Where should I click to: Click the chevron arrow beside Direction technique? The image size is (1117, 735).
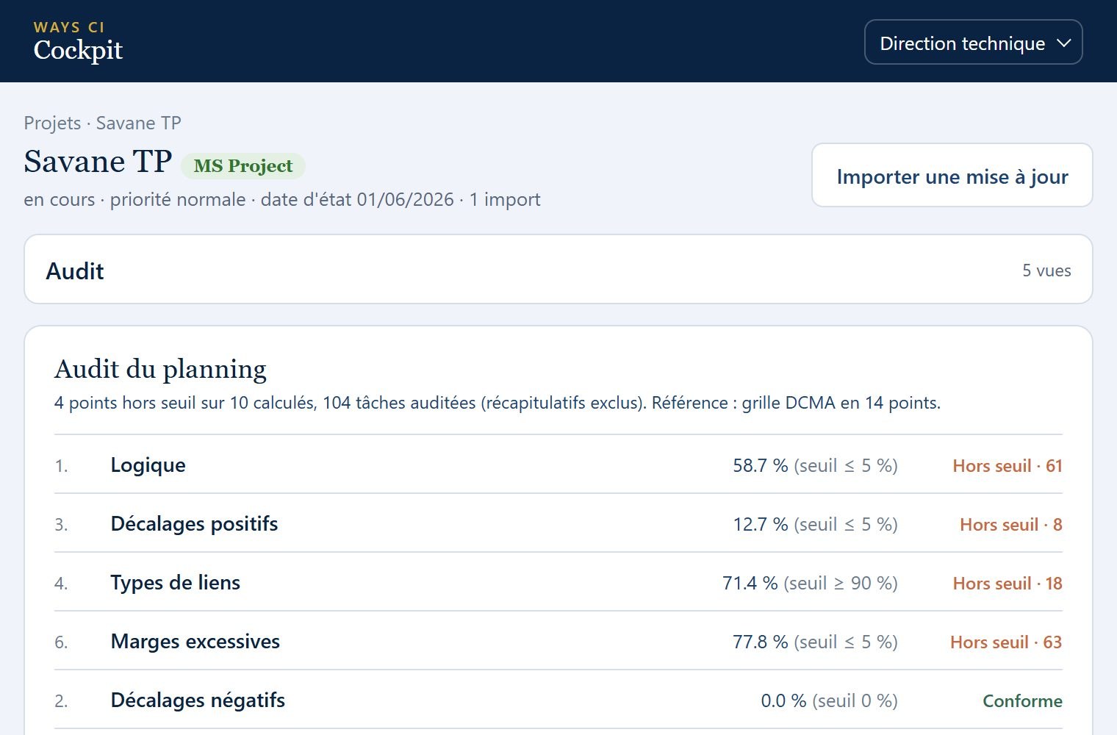(1063, 43)
